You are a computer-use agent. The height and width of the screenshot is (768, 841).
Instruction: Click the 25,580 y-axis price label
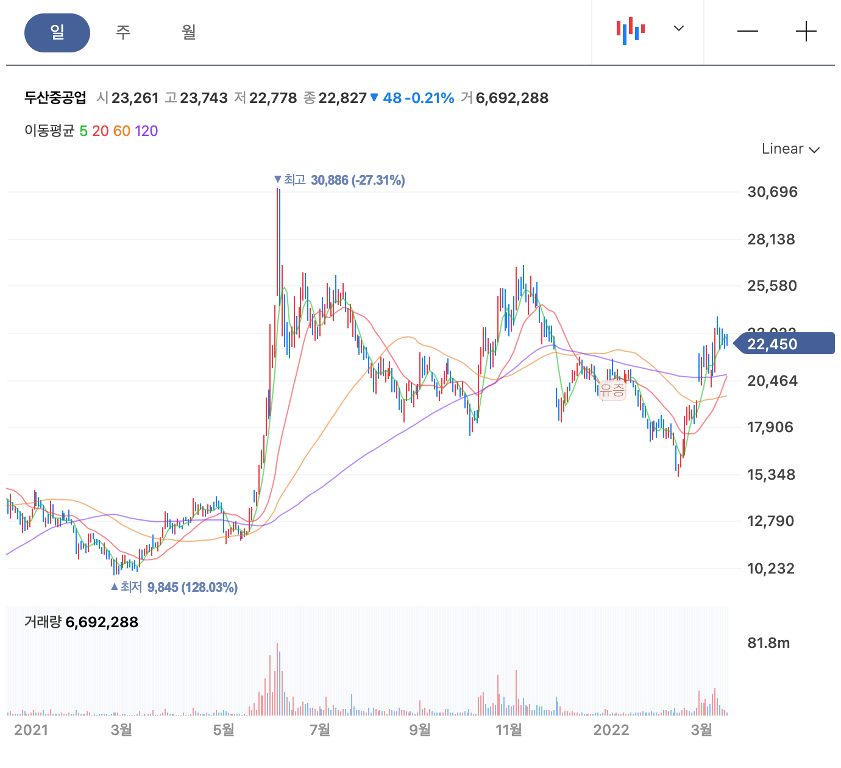[x=772, y=286]
